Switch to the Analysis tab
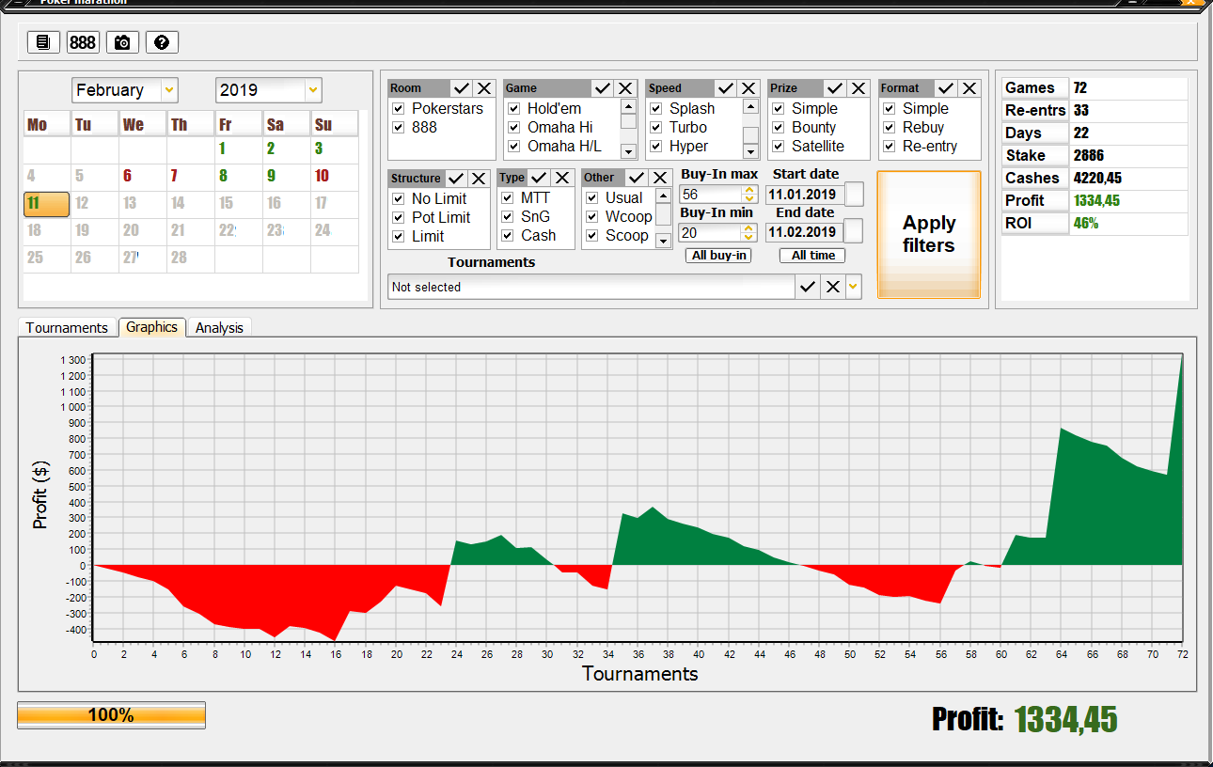The height and width of the screenshot is (767, 1213). point(219,328)
